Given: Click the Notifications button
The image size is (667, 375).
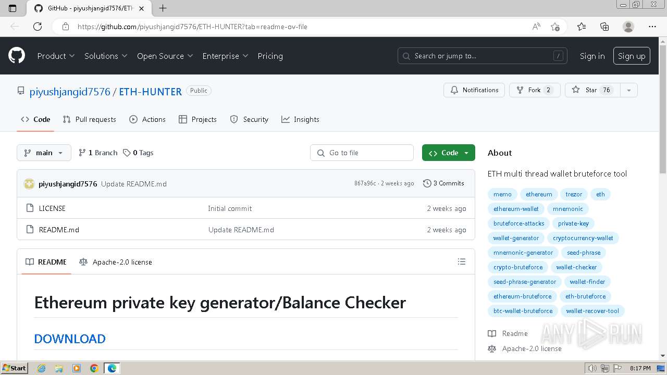Looking at the screenshot, I should click(x=474, y=90).
